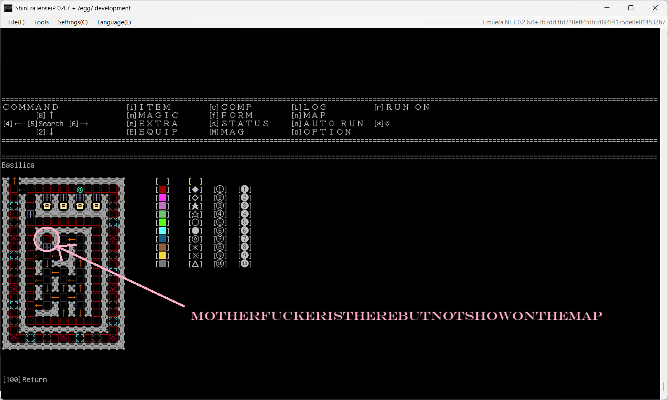Choose the bright lime green swatch
Screen dimensions: 668x400
pyautogui.click(x=162, y=222)
